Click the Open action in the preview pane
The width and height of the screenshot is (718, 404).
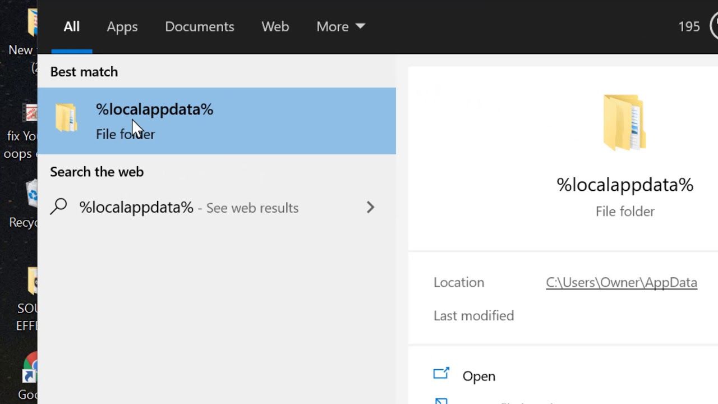(x=478, y=376)
